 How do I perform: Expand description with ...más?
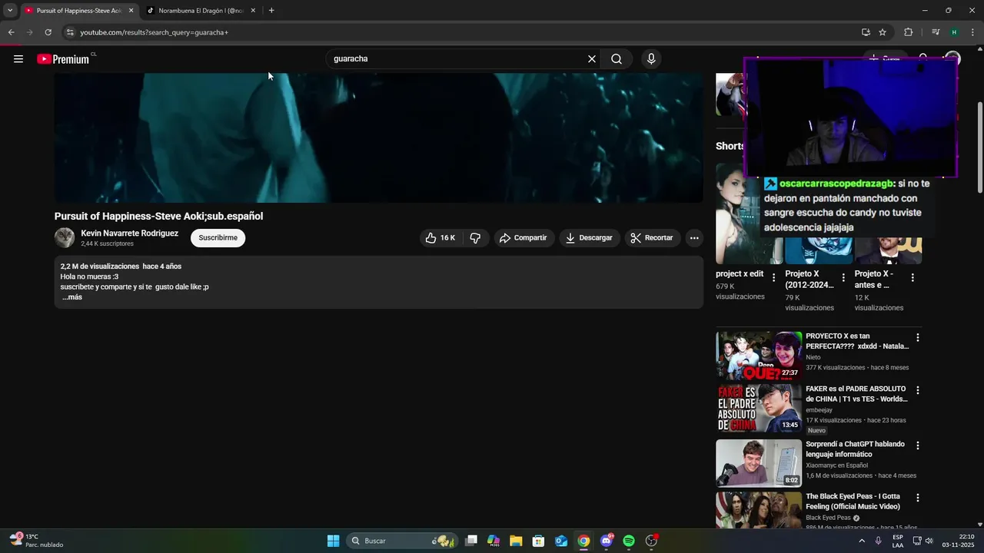coord(72,297)
